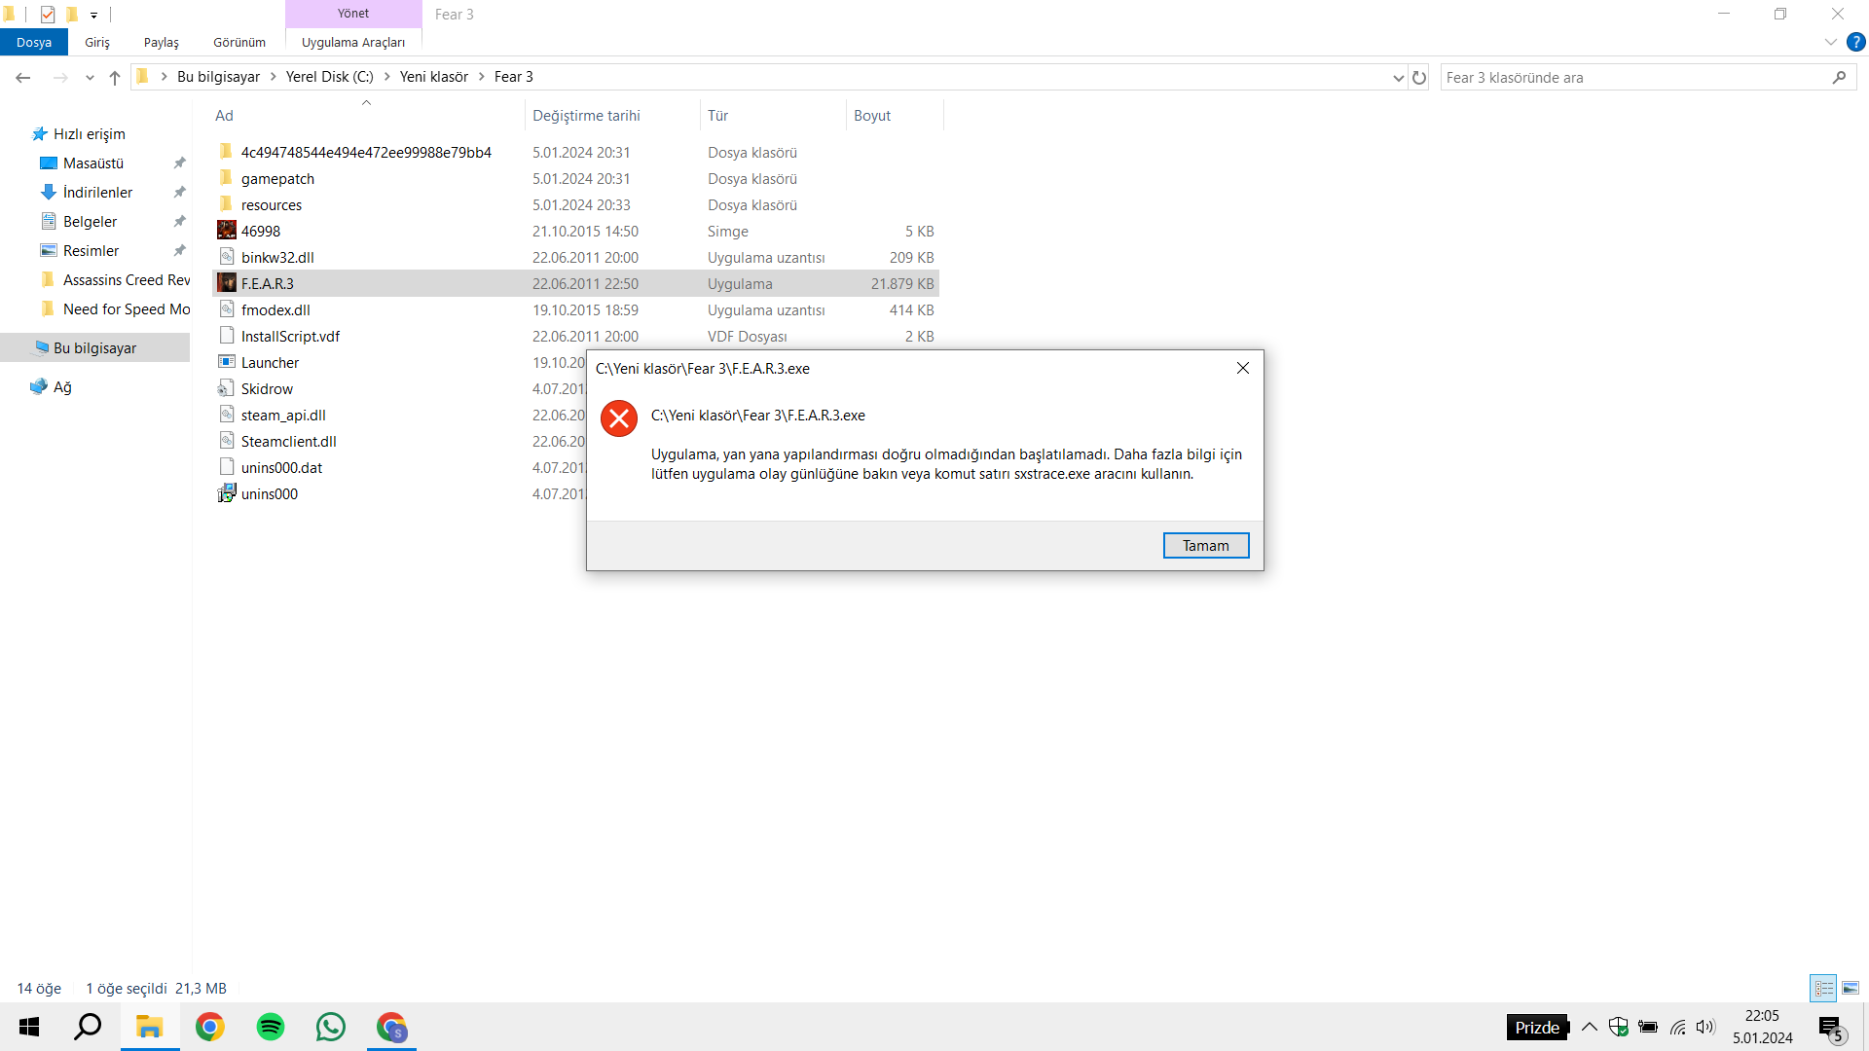Open the help question mark icon
Viewport: 1869px width, 1051px height.
[1856, 42]
